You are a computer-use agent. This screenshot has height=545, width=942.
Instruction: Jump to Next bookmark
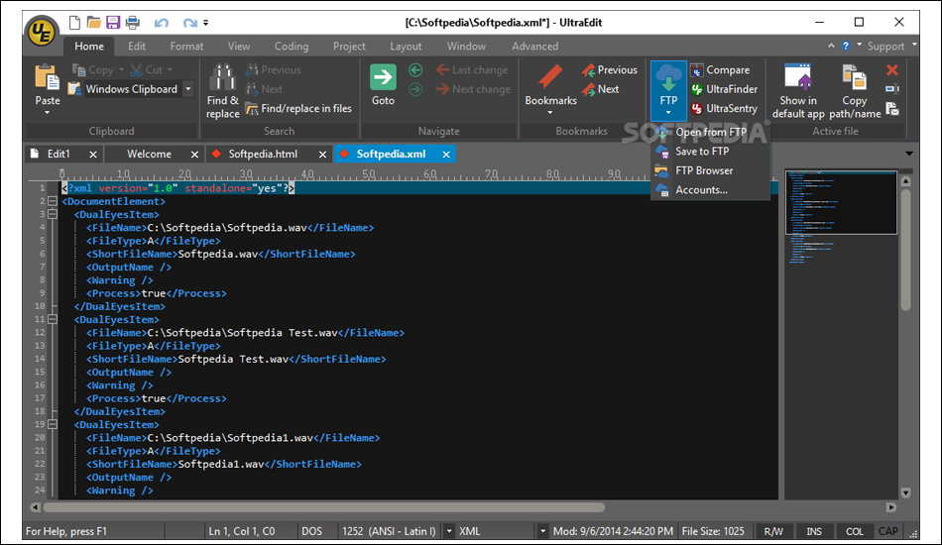click(600, 89)
